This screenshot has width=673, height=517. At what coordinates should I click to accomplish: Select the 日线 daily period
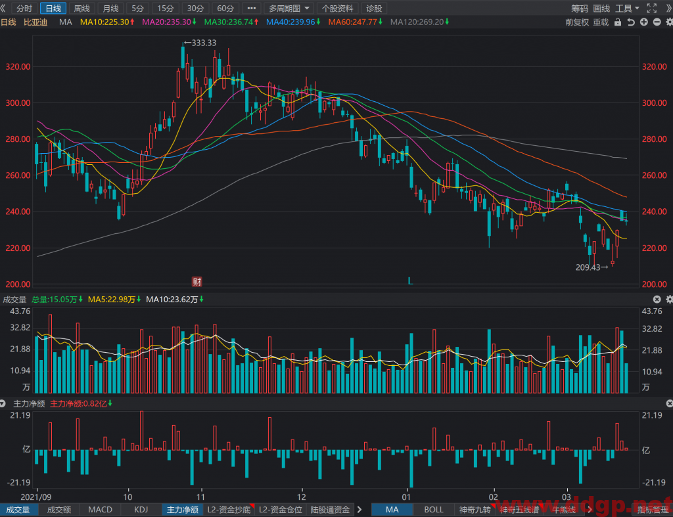(53, 8)
